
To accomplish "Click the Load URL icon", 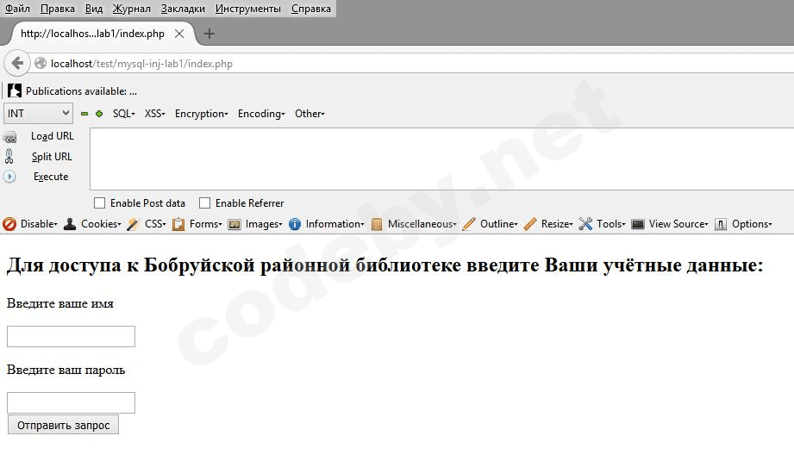I will (9, 137).
